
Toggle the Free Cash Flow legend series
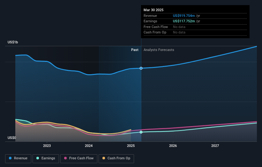coord(79,158)
